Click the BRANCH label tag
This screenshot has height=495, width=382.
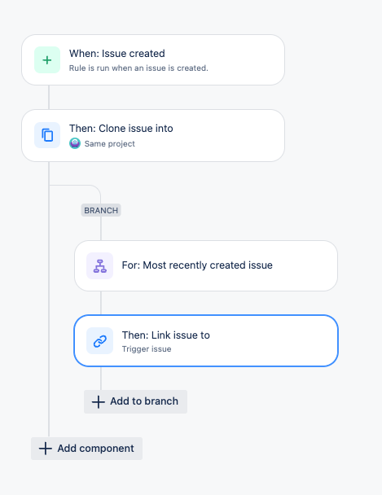101,210
